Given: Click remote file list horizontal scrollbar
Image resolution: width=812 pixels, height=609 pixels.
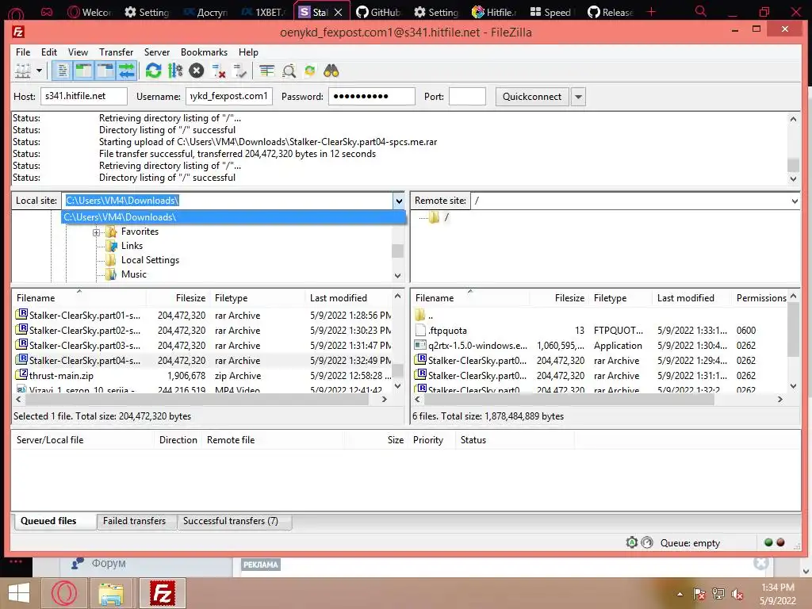Looking at the screenshot, I should click(x=569, y=400).
